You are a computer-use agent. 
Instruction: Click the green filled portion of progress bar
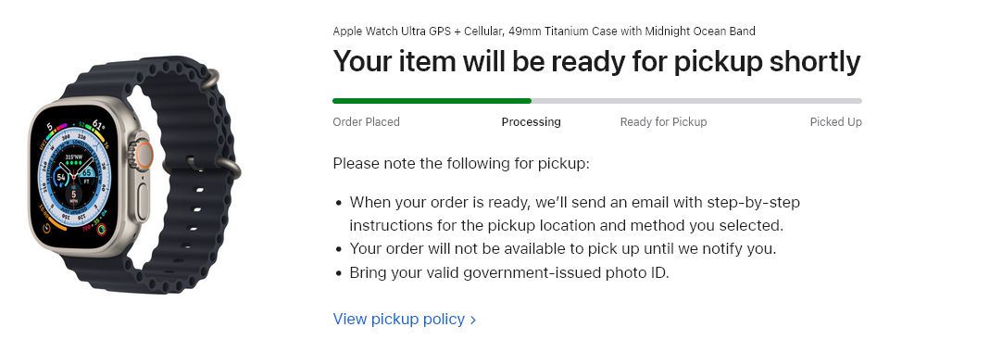[432, 101]
